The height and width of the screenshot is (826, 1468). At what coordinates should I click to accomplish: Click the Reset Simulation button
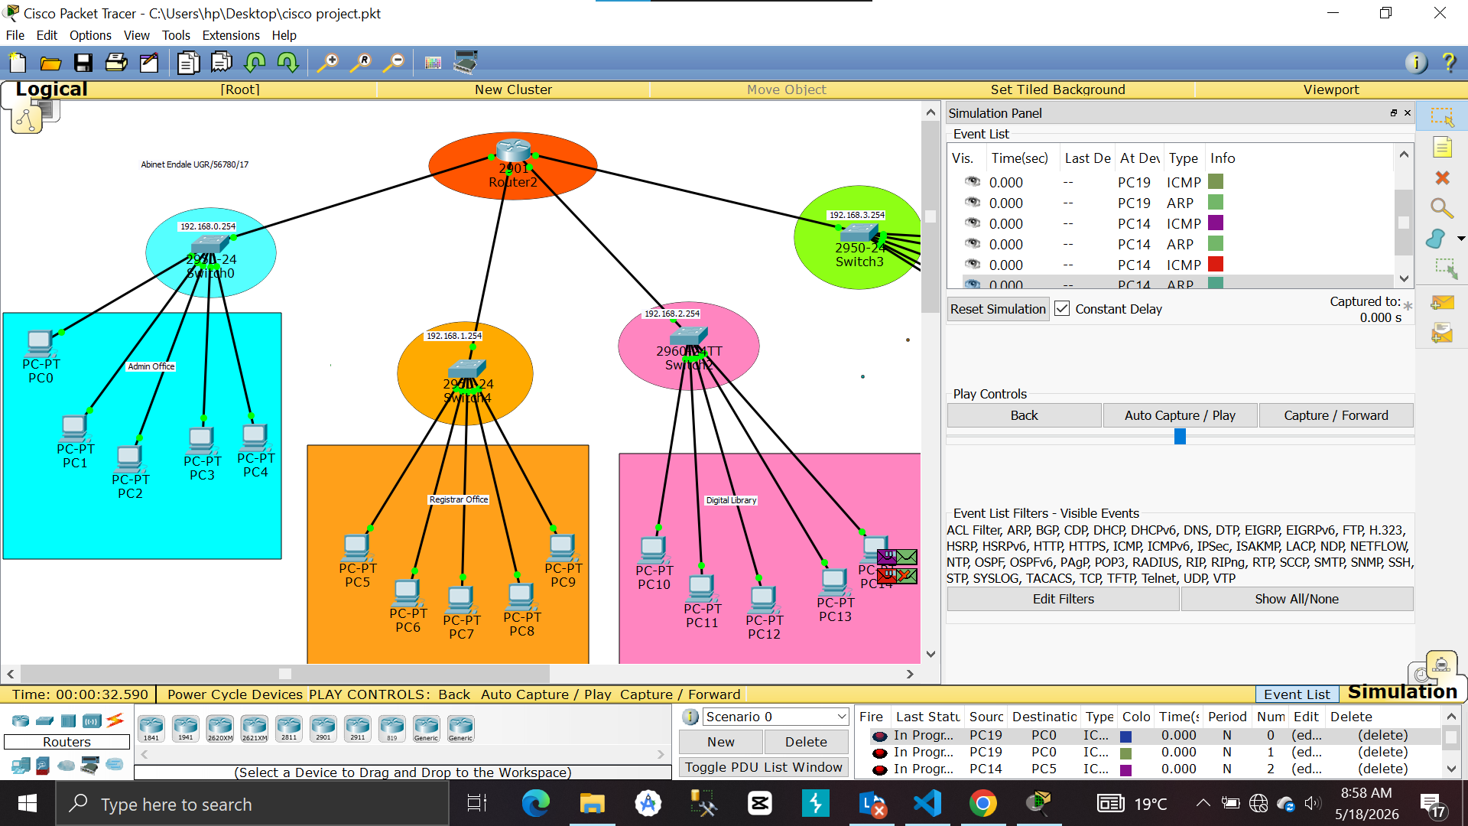(x=998, y=309)
